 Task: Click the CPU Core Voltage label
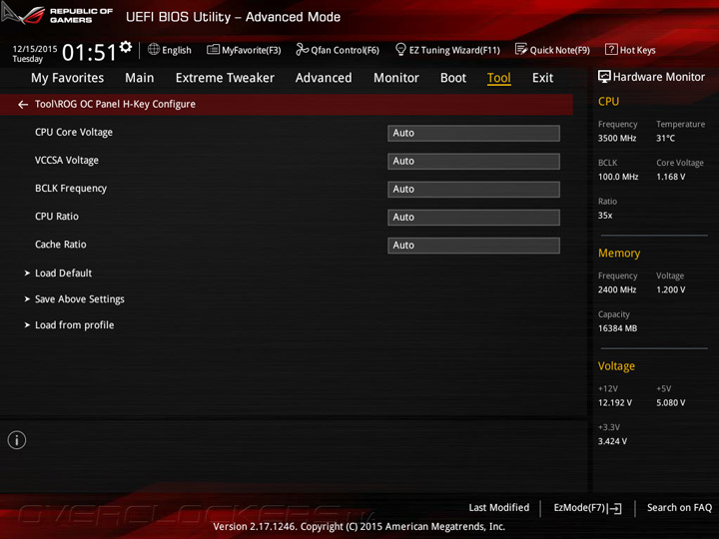pos(74,133)
